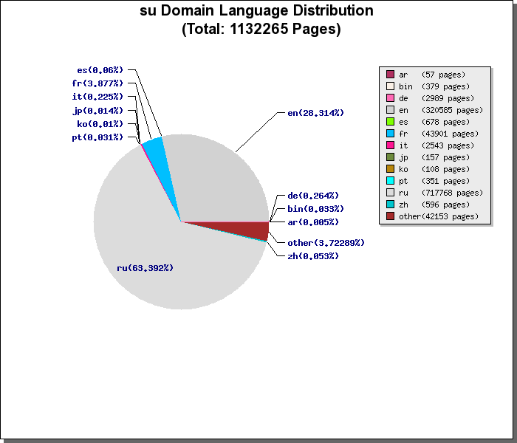Screen dimensions: 517x443
Task: Click the chart title 'su Domain Language Distribution'
Action: click(256, 10)
